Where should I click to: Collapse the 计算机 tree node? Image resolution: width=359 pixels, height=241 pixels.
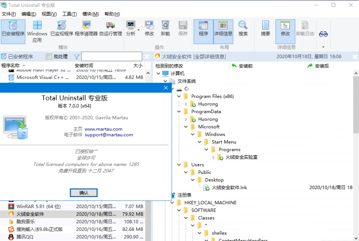[x=158, y=73]
